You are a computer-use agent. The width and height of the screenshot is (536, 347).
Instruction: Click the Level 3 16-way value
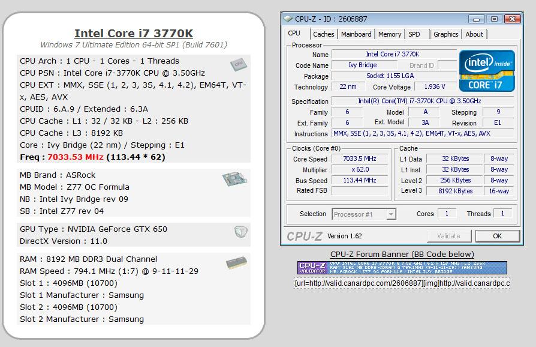pyautogui.click(x=499, y=191)
